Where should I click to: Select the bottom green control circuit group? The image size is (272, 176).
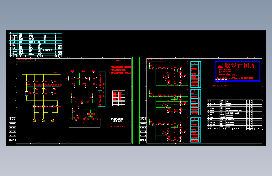(x=168, y=130)
